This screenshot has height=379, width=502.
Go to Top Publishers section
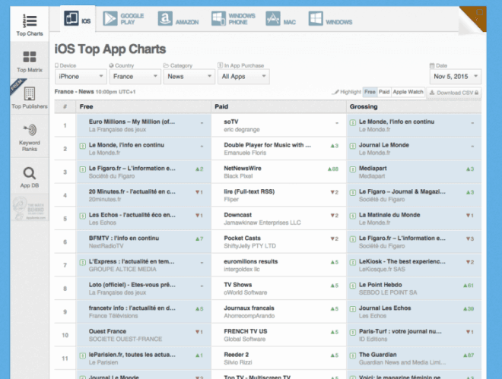click(29, 98)
